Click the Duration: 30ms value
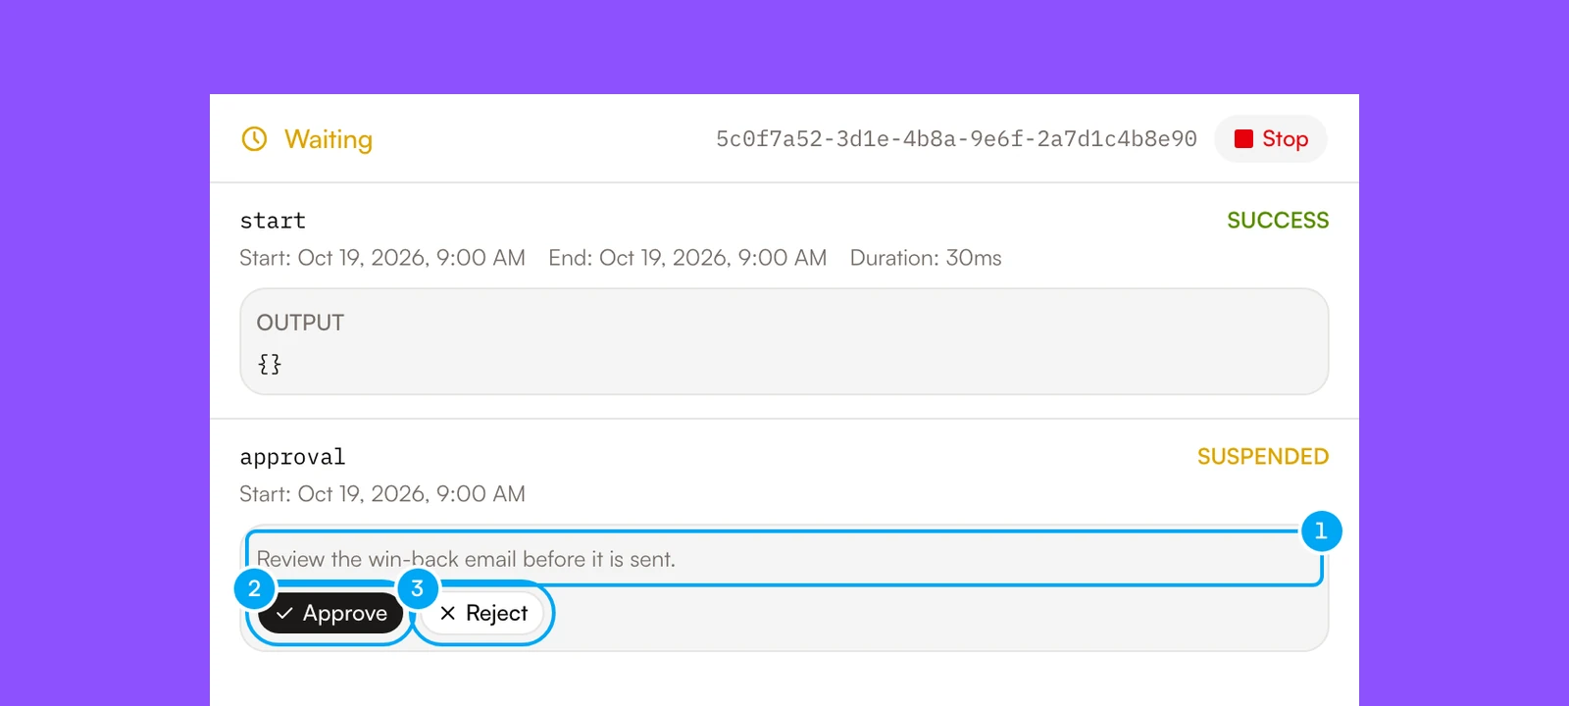Screen dimensions: 1569x706 926,258
